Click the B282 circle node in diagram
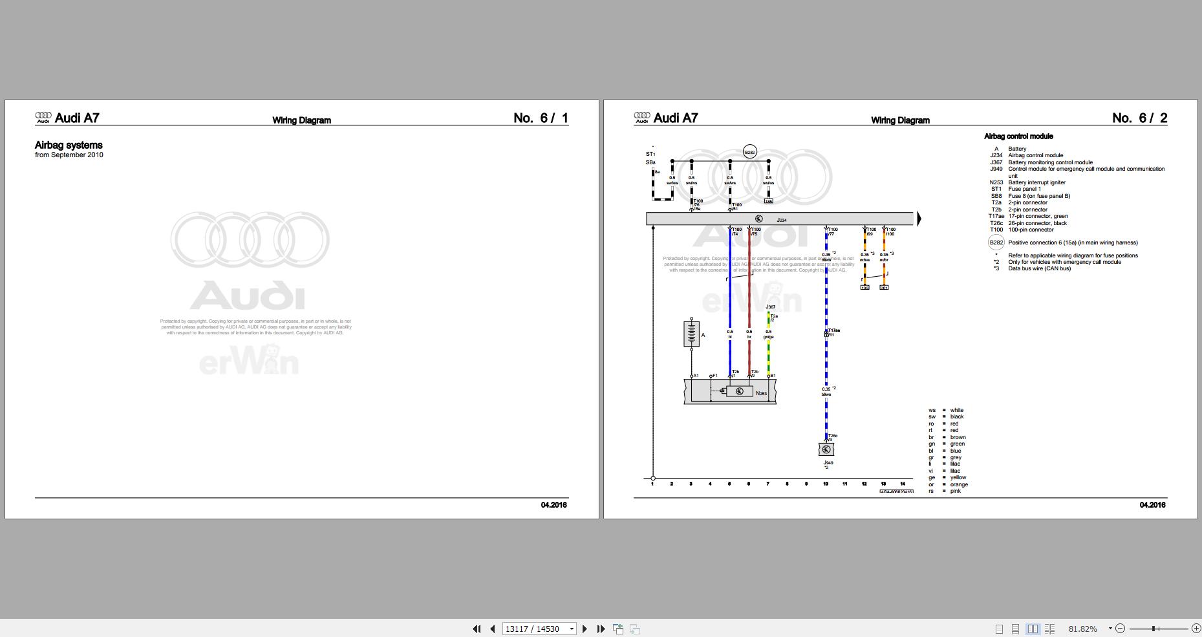The height and width of the screenshot is (637, 1202). 749,152
